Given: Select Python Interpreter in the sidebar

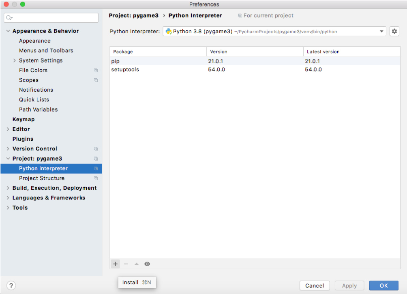Looking at the screenshot, I should tap(51, 169).
